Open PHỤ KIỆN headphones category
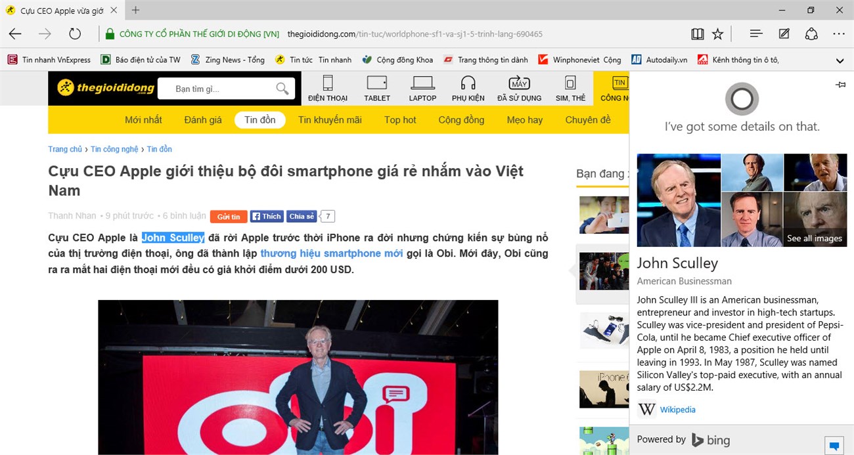The image size is (854, 455). 468,88
